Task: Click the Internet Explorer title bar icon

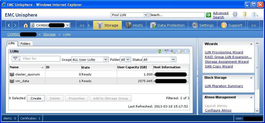Action: click(4, 5)
